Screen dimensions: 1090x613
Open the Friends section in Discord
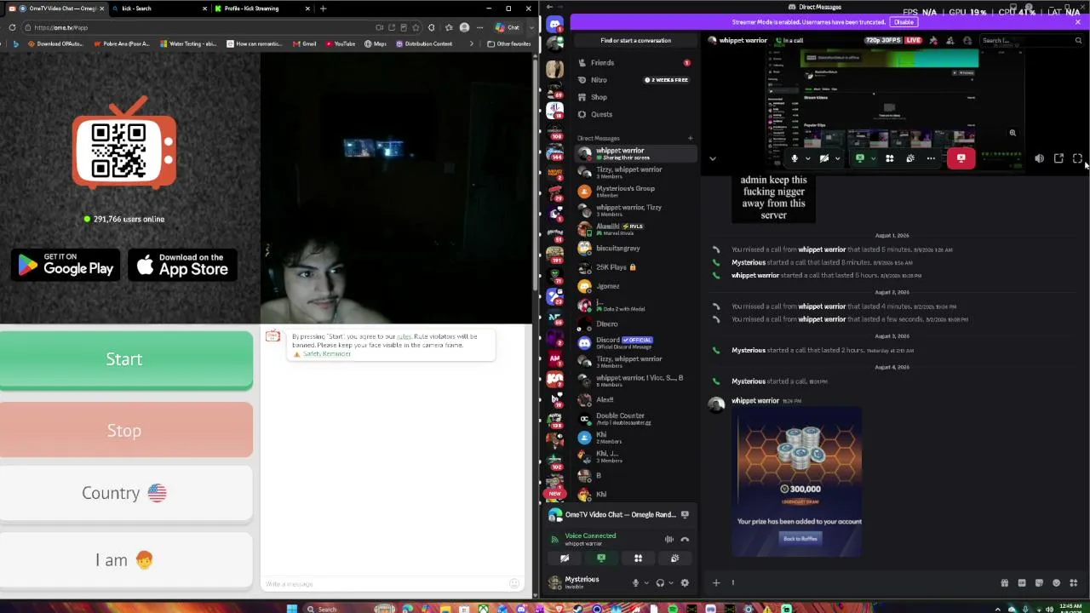click(x=634, y=62)
